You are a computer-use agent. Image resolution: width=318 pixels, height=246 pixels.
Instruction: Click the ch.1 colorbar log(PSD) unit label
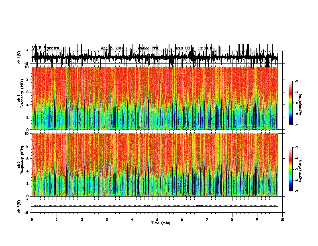(300, 105)
